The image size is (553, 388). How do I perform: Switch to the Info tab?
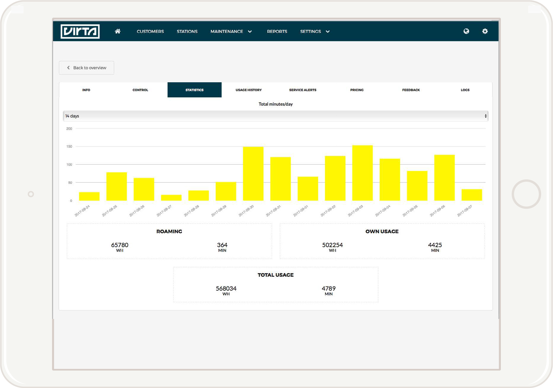[86, 90]
